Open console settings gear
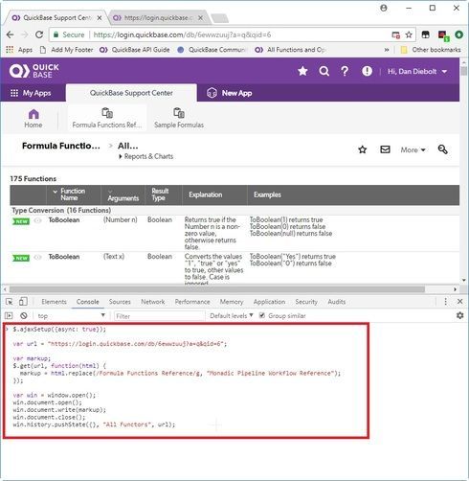 pyautogui.click(x=459, y=315)
